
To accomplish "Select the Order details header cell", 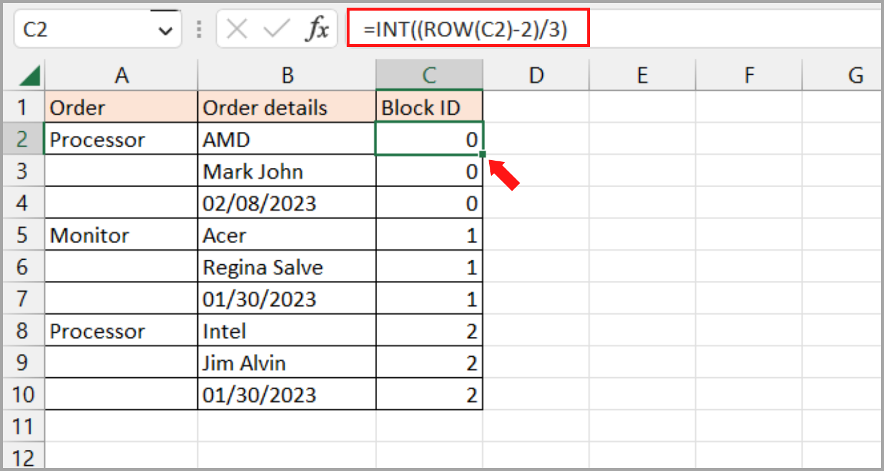I will click(x=287, y=108).
